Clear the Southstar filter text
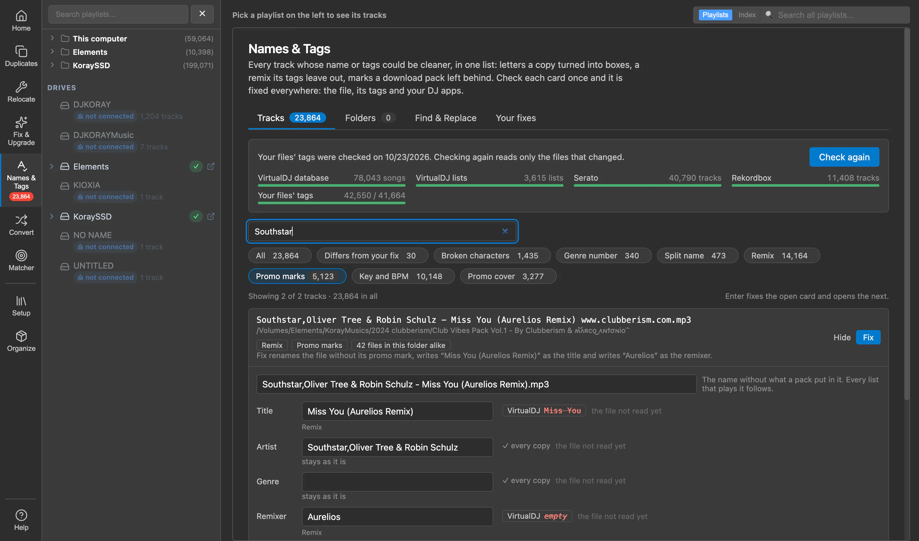Screen dimensions: 919x541 tap(505, 231)
